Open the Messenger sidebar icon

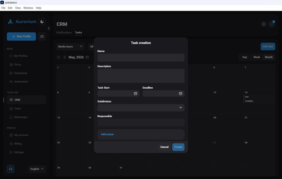[x=11, y=117]
